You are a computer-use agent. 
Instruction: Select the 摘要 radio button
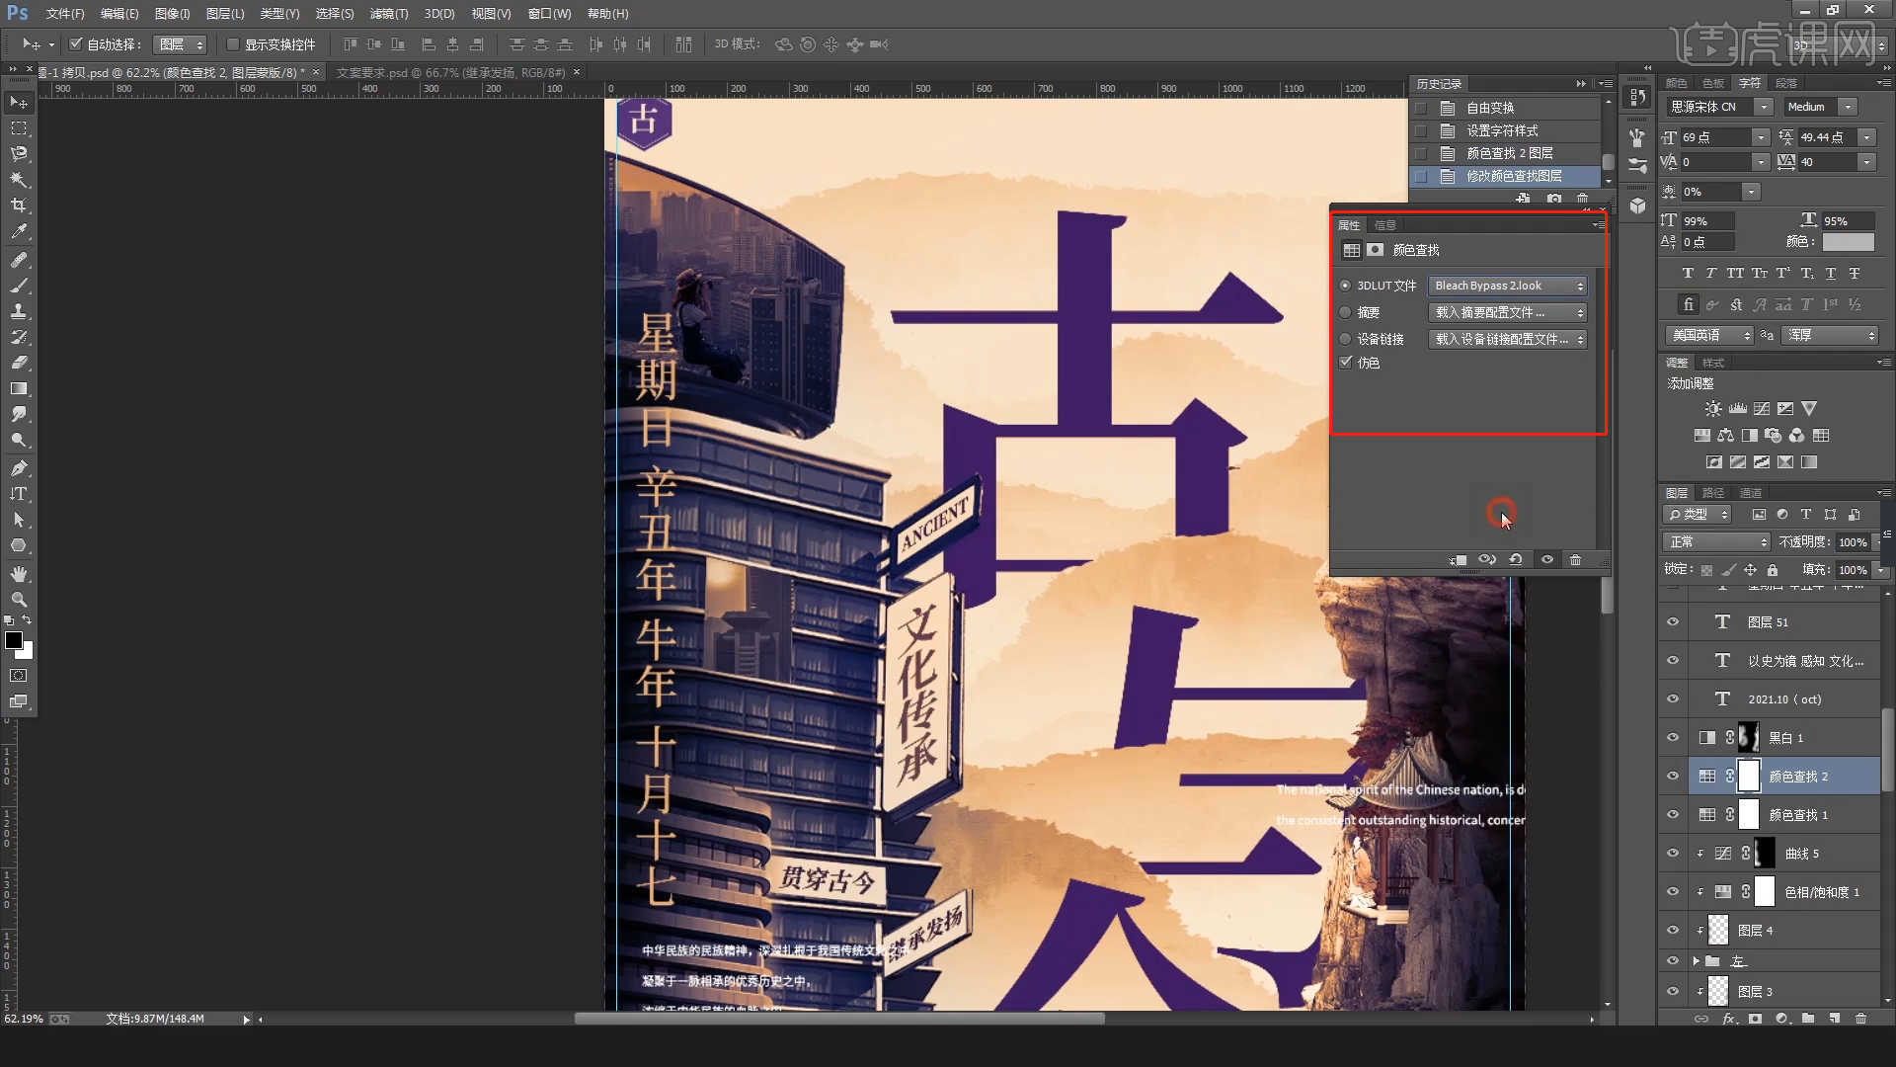pos(1345,312)
